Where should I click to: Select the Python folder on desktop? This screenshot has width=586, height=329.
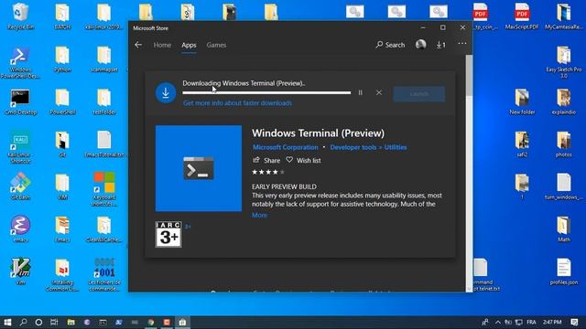(62, 58)
